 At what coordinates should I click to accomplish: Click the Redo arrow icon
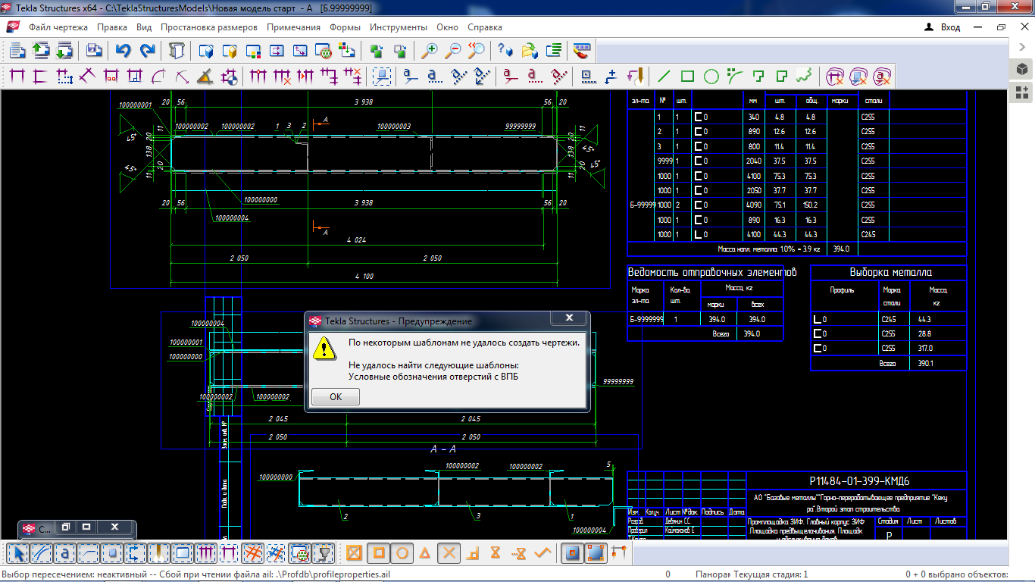[x=148, y=51]
